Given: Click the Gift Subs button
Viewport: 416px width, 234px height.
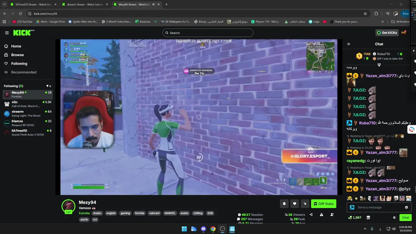Looking at the screenshot, I should click(323, 204).
